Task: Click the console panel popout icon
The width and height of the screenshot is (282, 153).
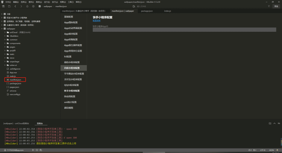Action: pos(270,123)
